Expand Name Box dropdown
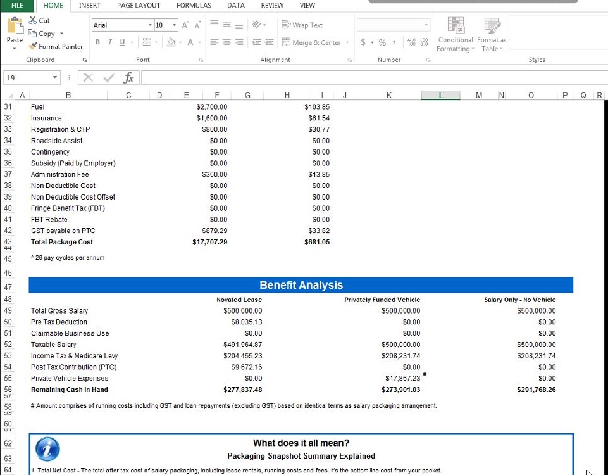 tap(54, 78)
